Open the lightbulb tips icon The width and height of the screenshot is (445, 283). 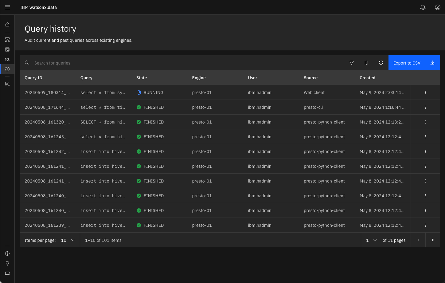click(7, 263)
